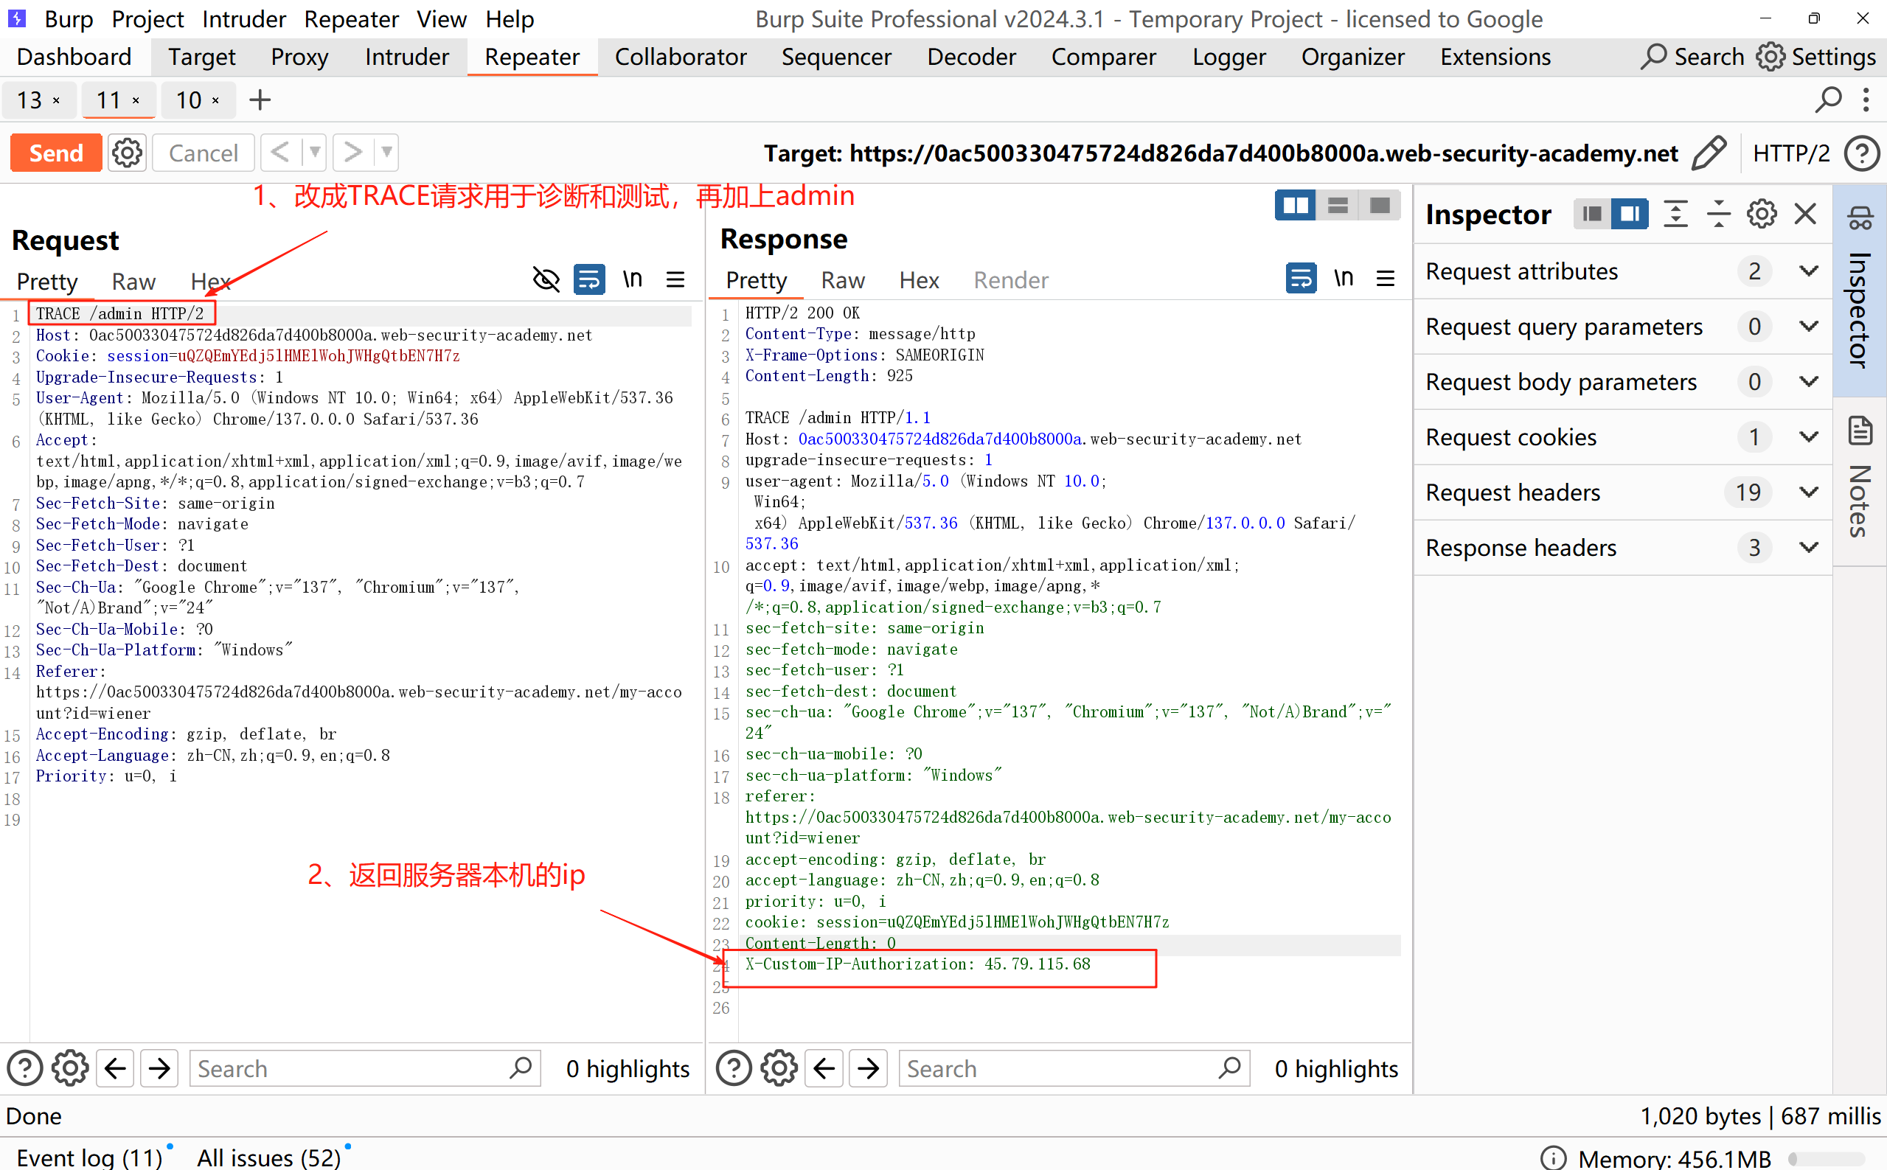
Task: Toggle hide non-printable characters eye icon in Request
Action: pos(546,279)
